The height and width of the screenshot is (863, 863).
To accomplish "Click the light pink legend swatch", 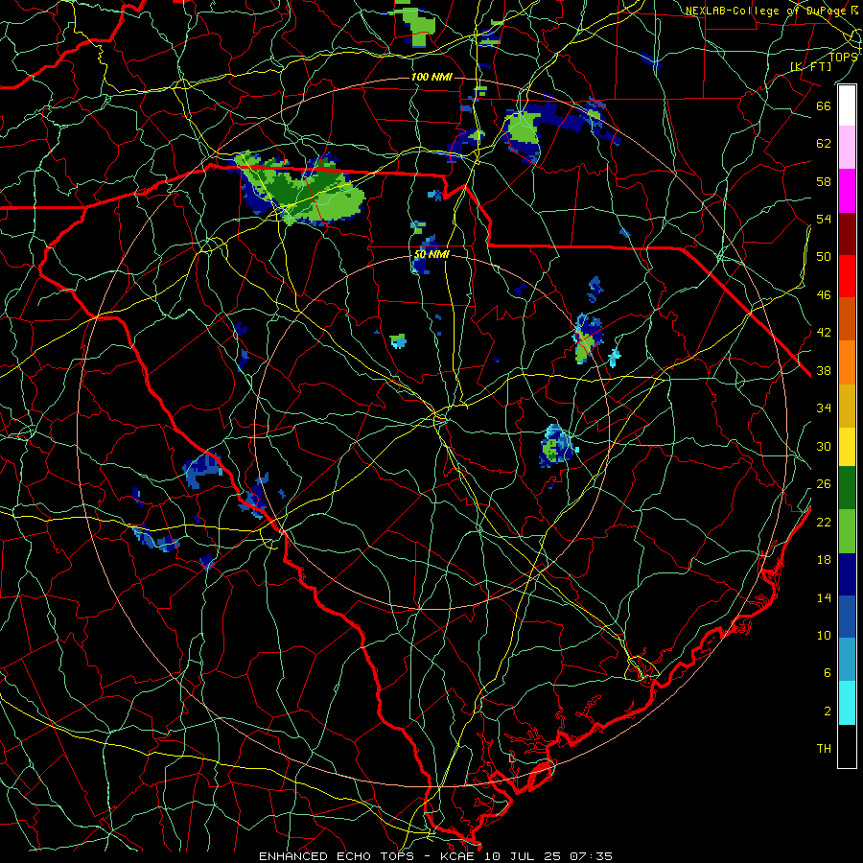I will 847,148.
